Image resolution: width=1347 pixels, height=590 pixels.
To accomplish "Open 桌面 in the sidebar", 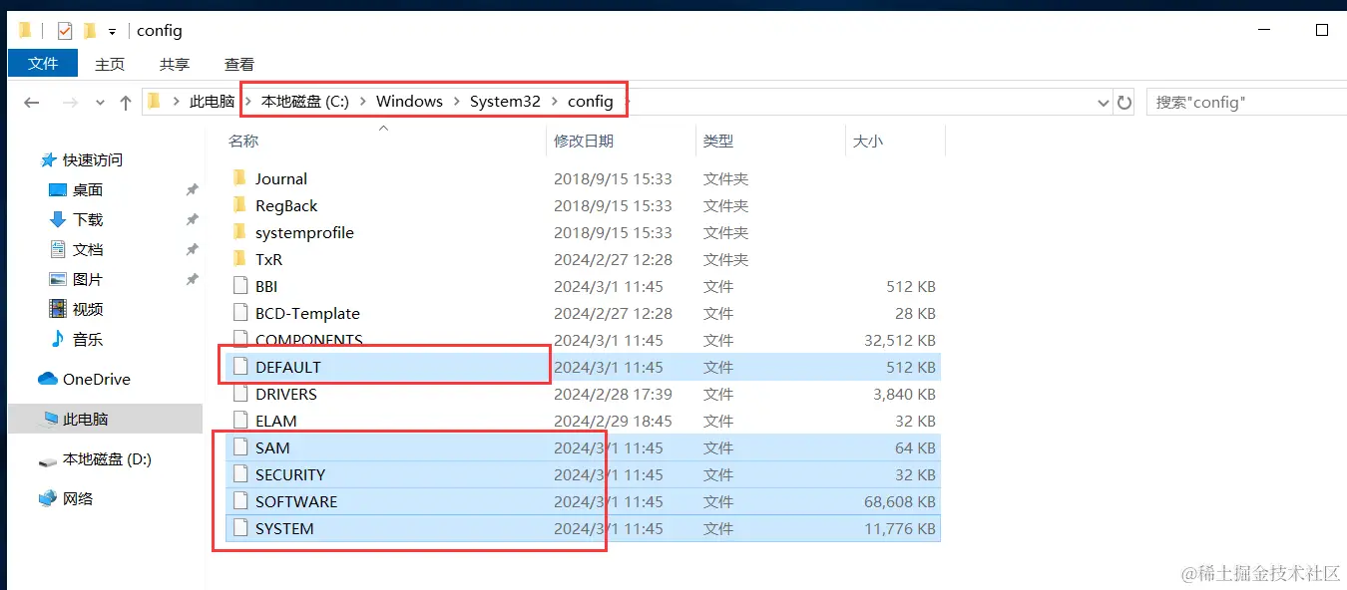I will point(88,189).
